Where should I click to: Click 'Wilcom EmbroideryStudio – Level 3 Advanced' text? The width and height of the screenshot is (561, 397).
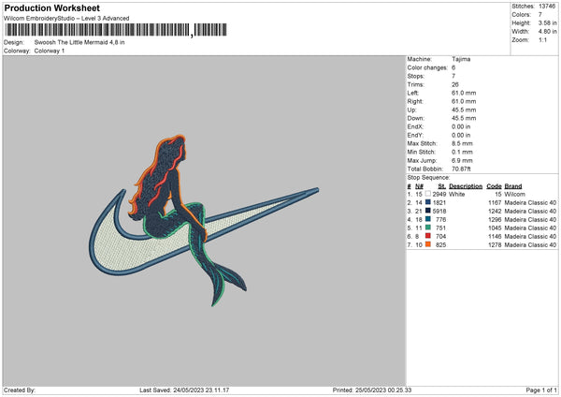66,19
